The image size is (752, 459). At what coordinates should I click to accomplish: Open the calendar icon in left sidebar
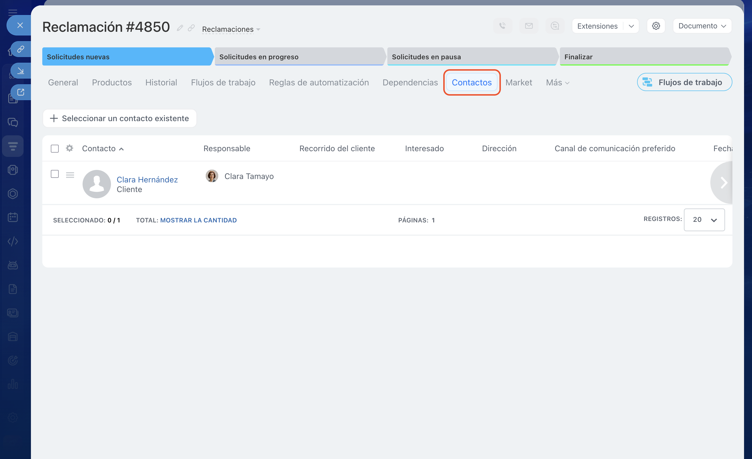coord(13,217)
